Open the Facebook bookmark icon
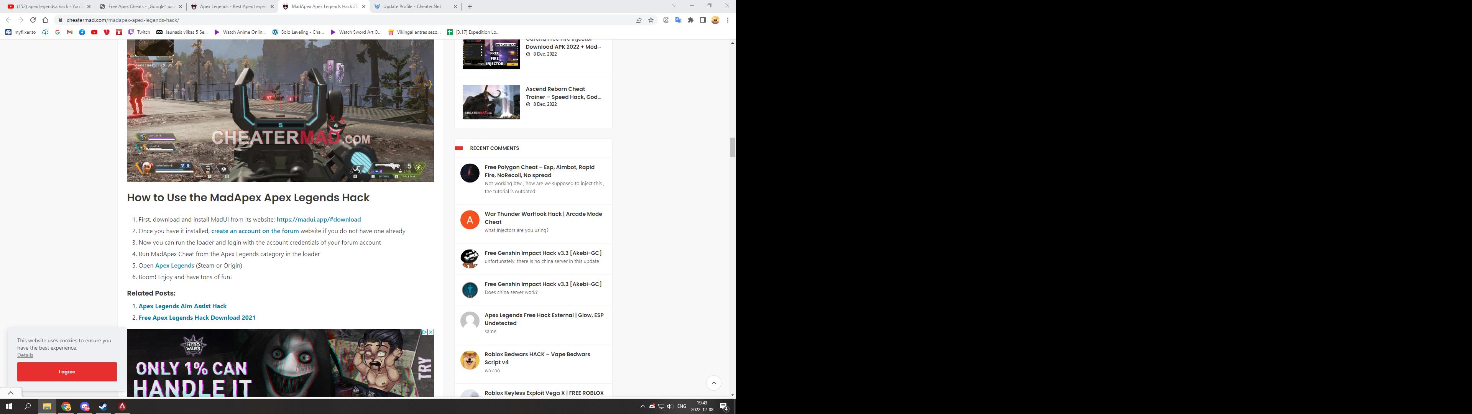 click(82, 32)
